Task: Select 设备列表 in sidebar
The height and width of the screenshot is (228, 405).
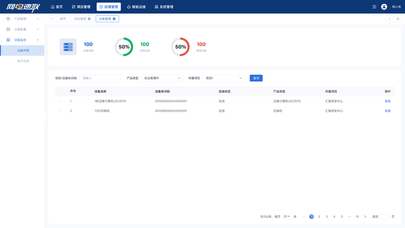Action: click(x=22, y=50)
